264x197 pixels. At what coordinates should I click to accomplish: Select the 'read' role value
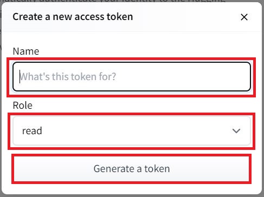click(x=32, y=131)
